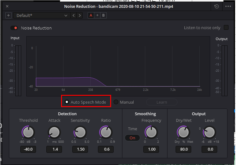Select Auto Speech Mode radio button
236x165 pixels.
pos(67,102)
